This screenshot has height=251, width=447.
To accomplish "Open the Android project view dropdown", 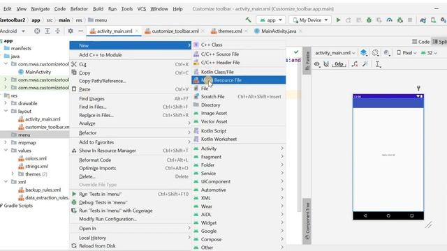I will (13, 31).
